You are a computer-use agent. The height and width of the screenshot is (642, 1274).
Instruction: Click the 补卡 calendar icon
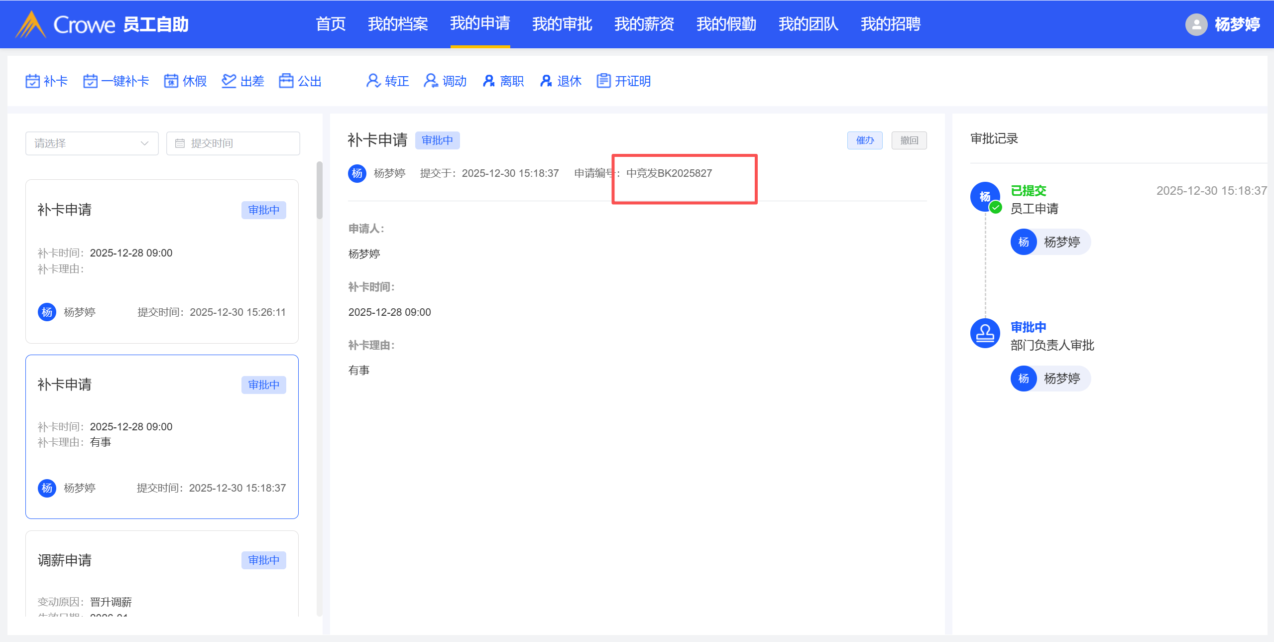coord(32,81)
